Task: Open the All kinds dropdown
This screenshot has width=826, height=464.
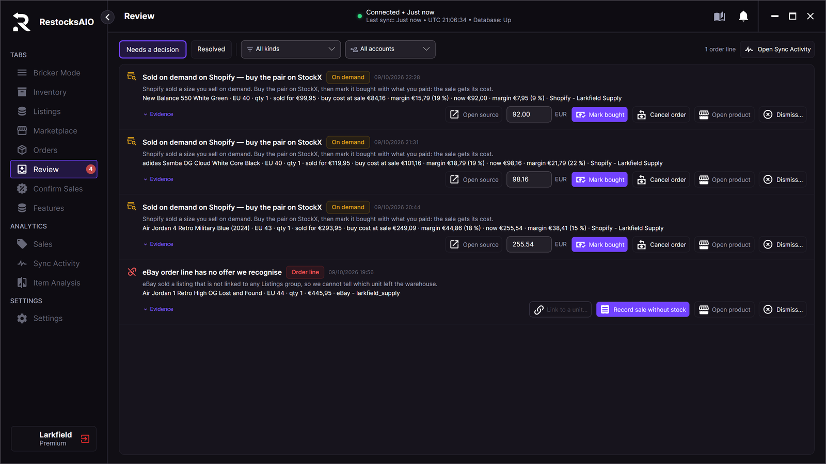Action: pyautogui.click(x=291, y=49)
